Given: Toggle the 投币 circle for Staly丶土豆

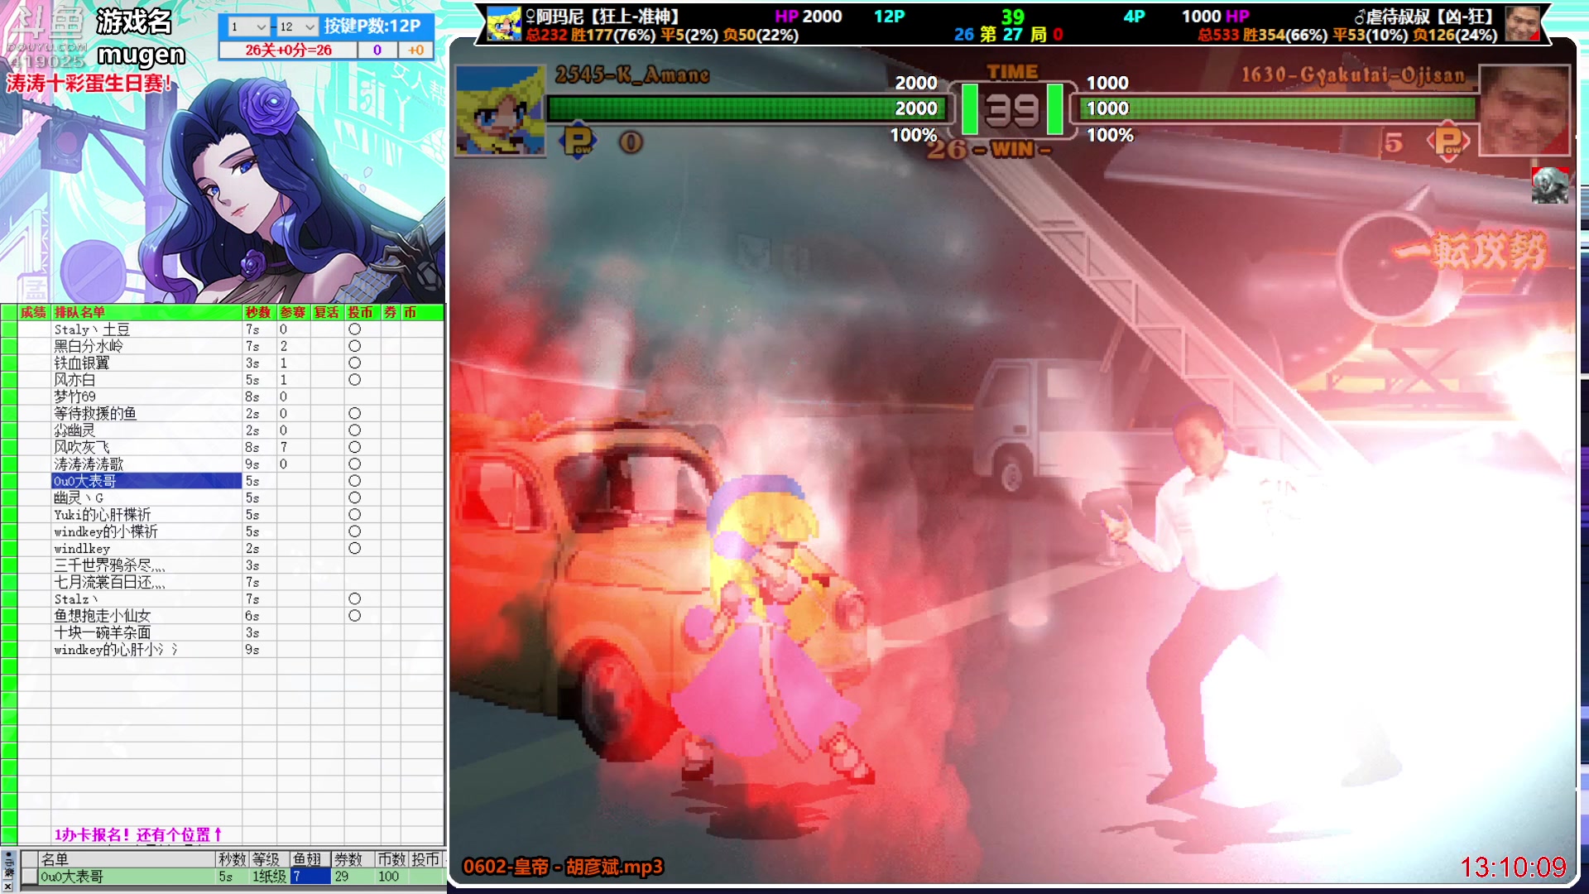Looking at the screenshot, I should tap(354, 329).
